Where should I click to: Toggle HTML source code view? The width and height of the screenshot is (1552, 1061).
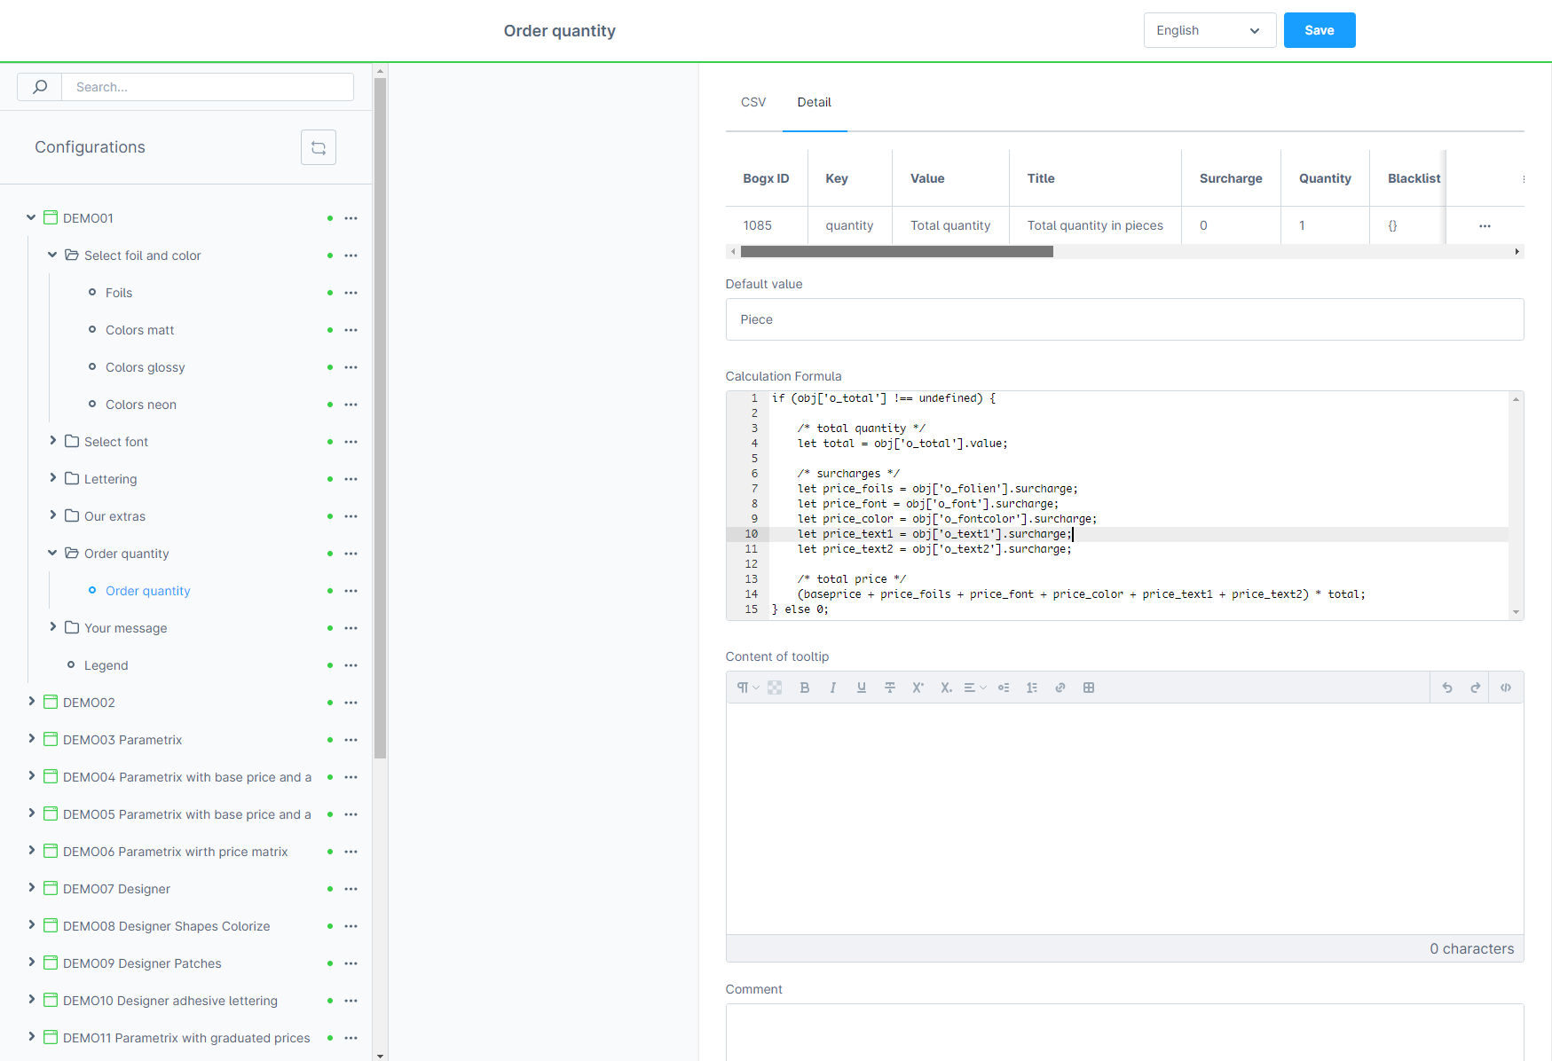(1506, 688)
